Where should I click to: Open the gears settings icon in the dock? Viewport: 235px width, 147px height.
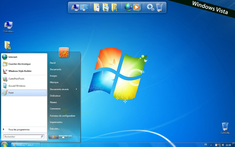(150, 7)
